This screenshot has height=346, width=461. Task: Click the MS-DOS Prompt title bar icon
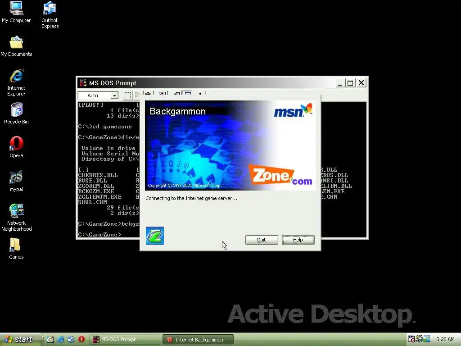83,83
